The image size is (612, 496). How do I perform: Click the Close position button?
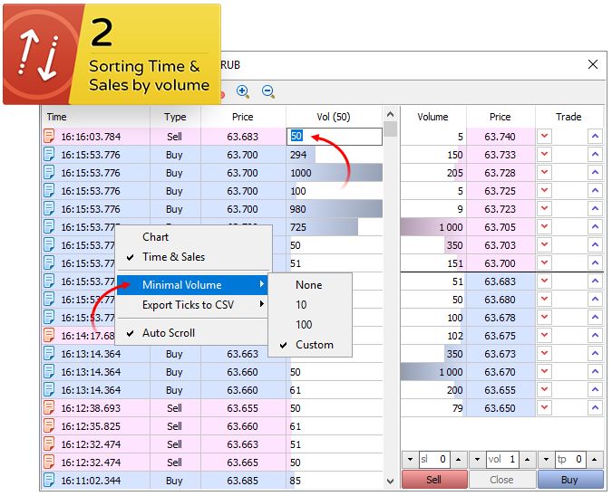502,480
